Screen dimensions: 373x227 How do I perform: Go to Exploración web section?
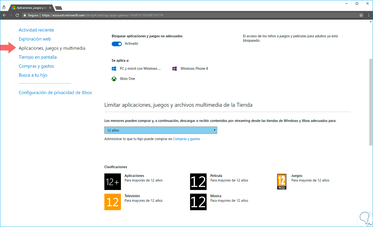35,39
